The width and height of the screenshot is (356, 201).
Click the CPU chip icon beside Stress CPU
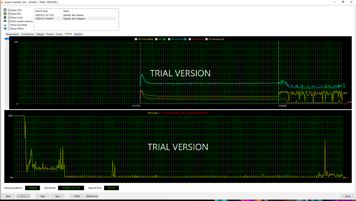5,10
